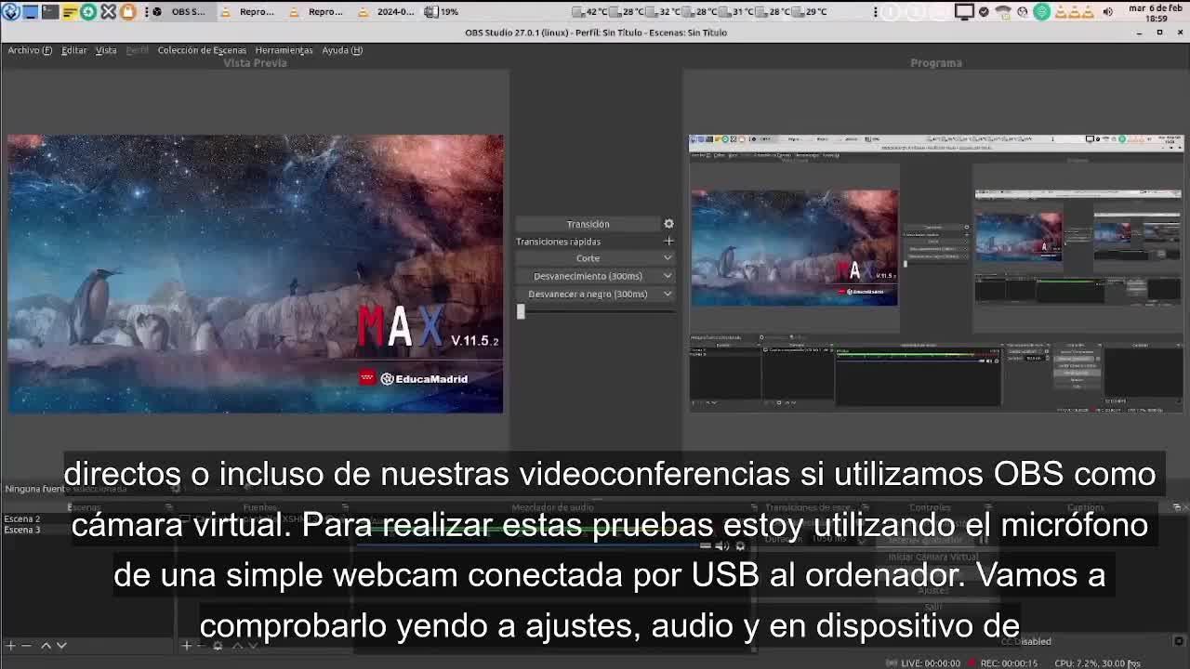The width and height of the screenshot is (1190, 669).
Task: Launch terminal from top panel
Action: point(50,12)
